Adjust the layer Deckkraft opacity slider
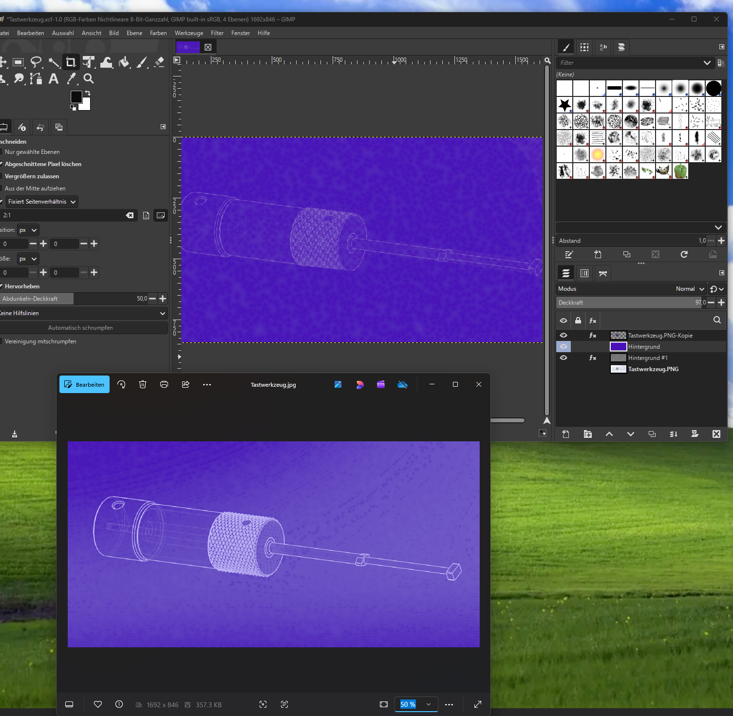The image size is (733, 716). (x=631, y=302)
